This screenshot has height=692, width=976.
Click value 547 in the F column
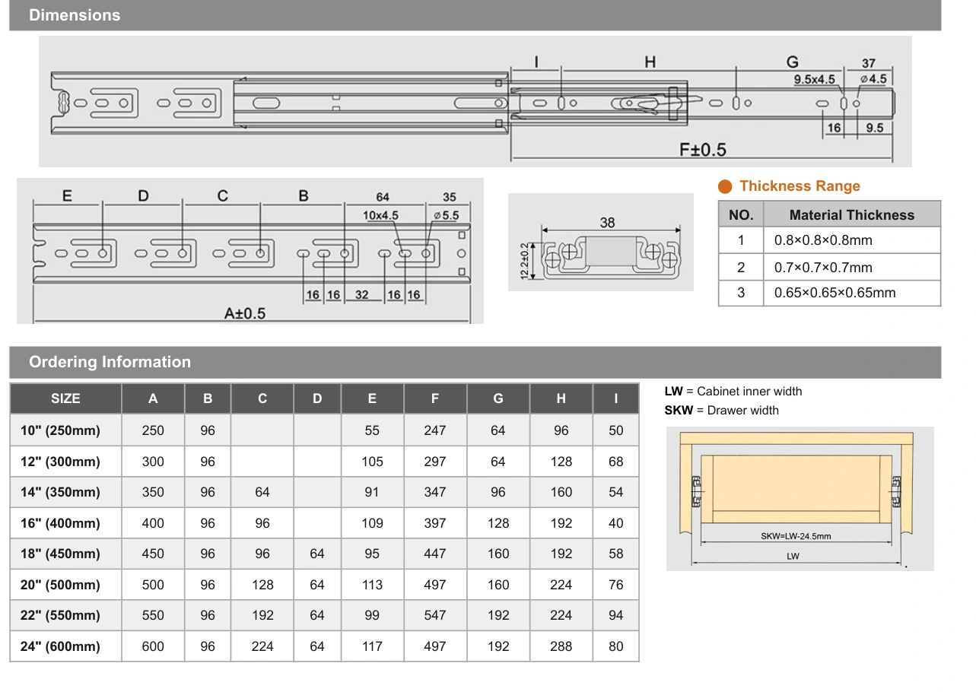tap(435, 615)
